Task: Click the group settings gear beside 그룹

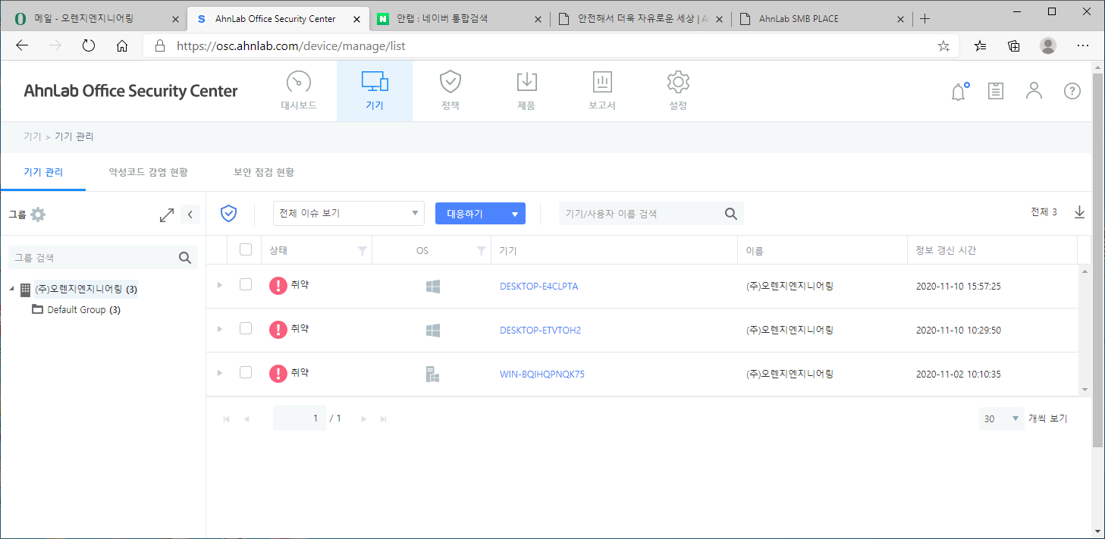Action: 38,215
